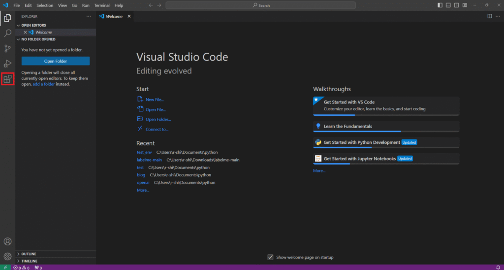
Task: Open the Terminal menu
Action: [102, 5]
